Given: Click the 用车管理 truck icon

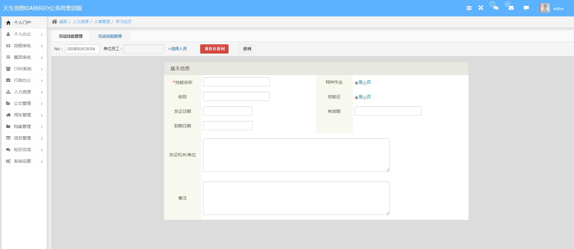Looking at the screenshot, I should [x=8, y=115].
